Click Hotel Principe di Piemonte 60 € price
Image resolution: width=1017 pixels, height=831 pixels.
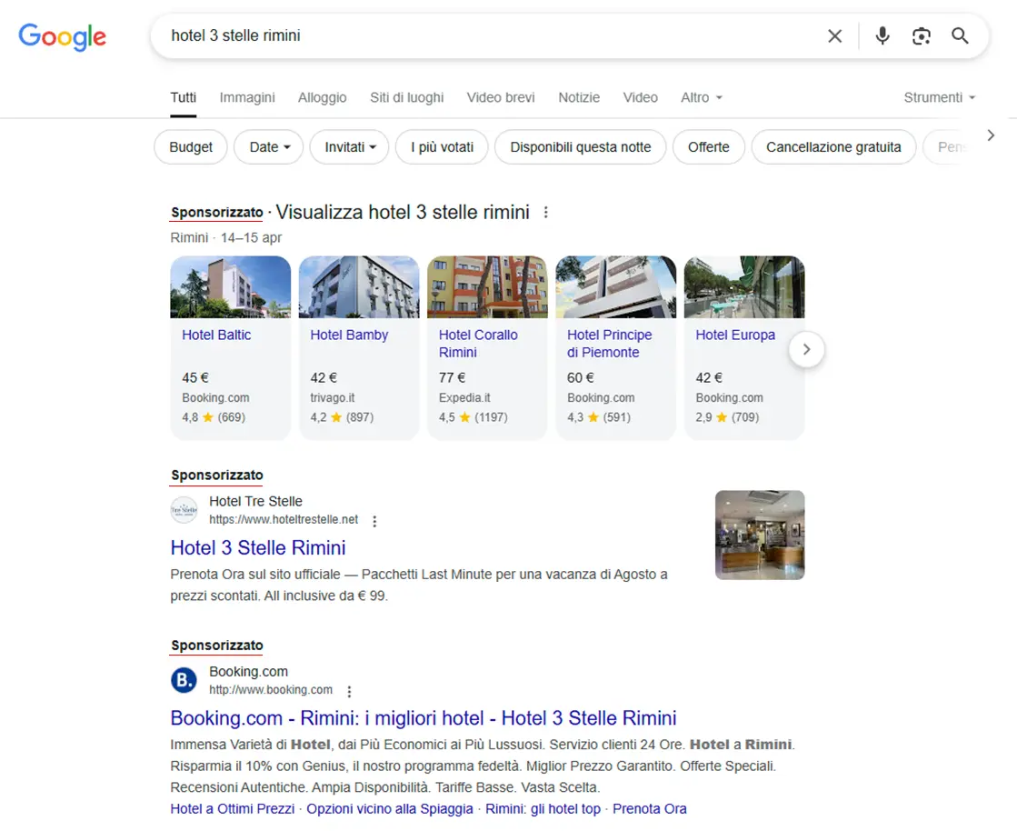[x=581, y=377]
